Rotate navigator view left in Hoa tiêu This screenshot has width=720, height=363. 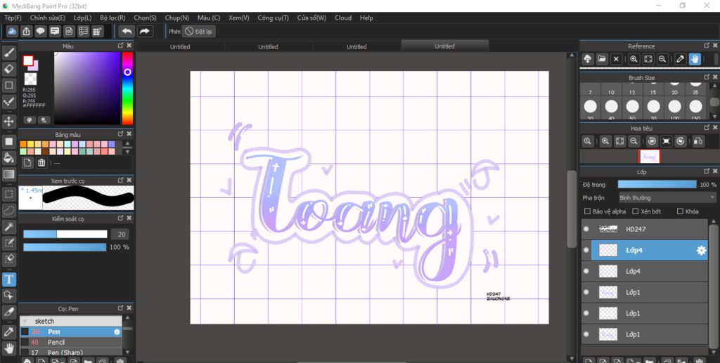[652, 141]
